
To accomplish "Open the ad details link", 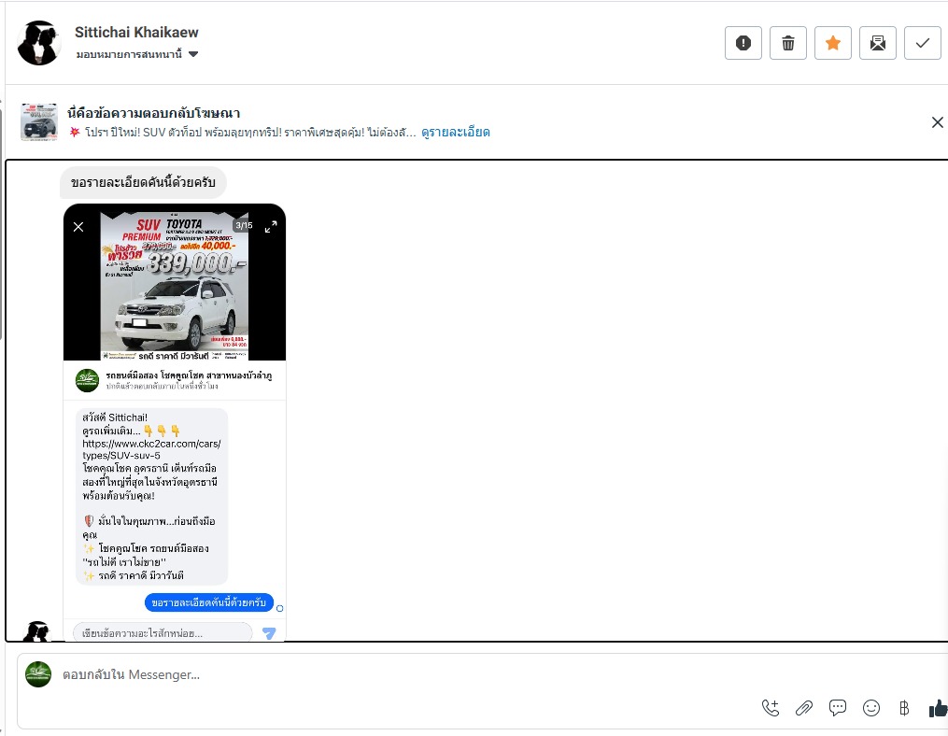I will point(455,132).
